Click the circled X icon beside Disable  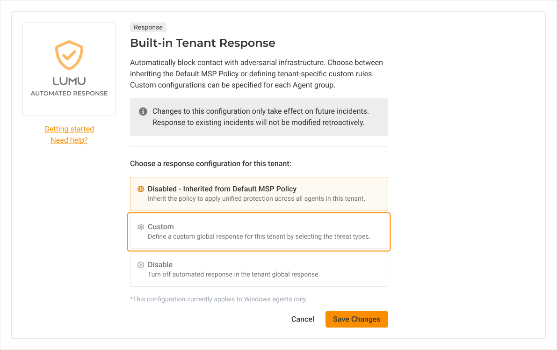[x=140, y=265]
